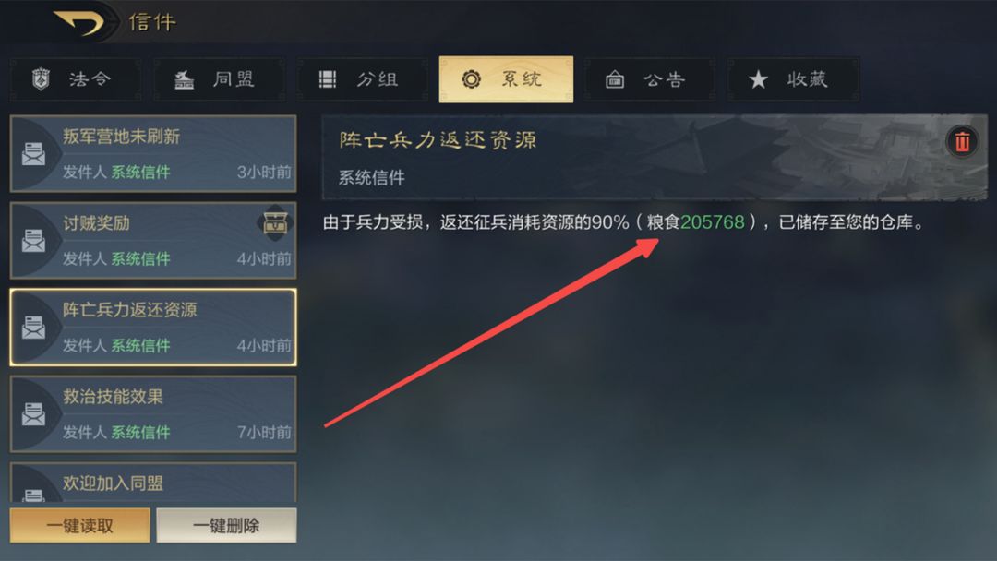Click the red trash delete icon
The image size is (997, 561).
962,141
